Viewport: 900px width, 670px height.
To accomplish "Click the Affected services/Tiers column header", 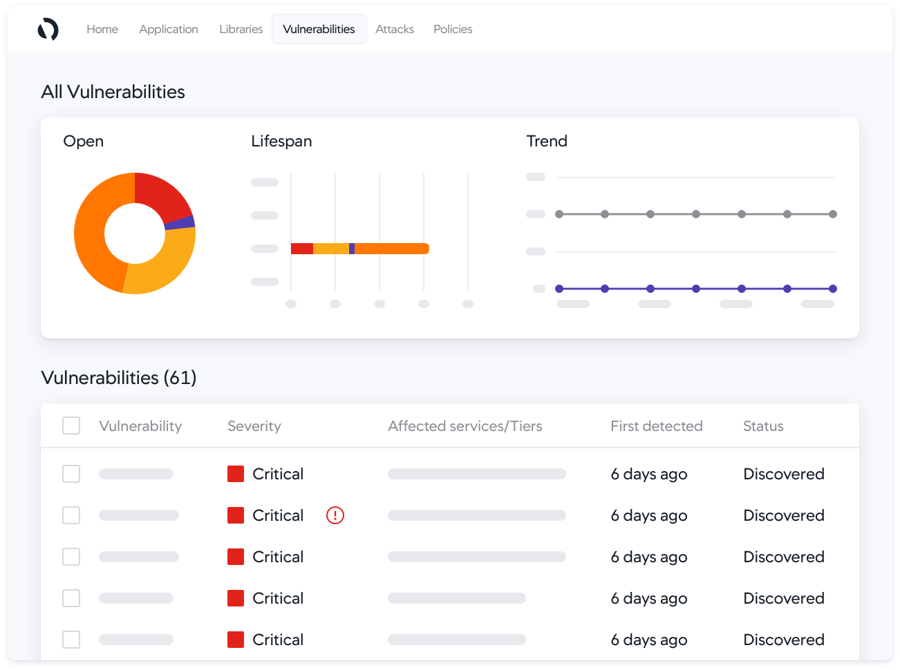I will tap(465, 426).
